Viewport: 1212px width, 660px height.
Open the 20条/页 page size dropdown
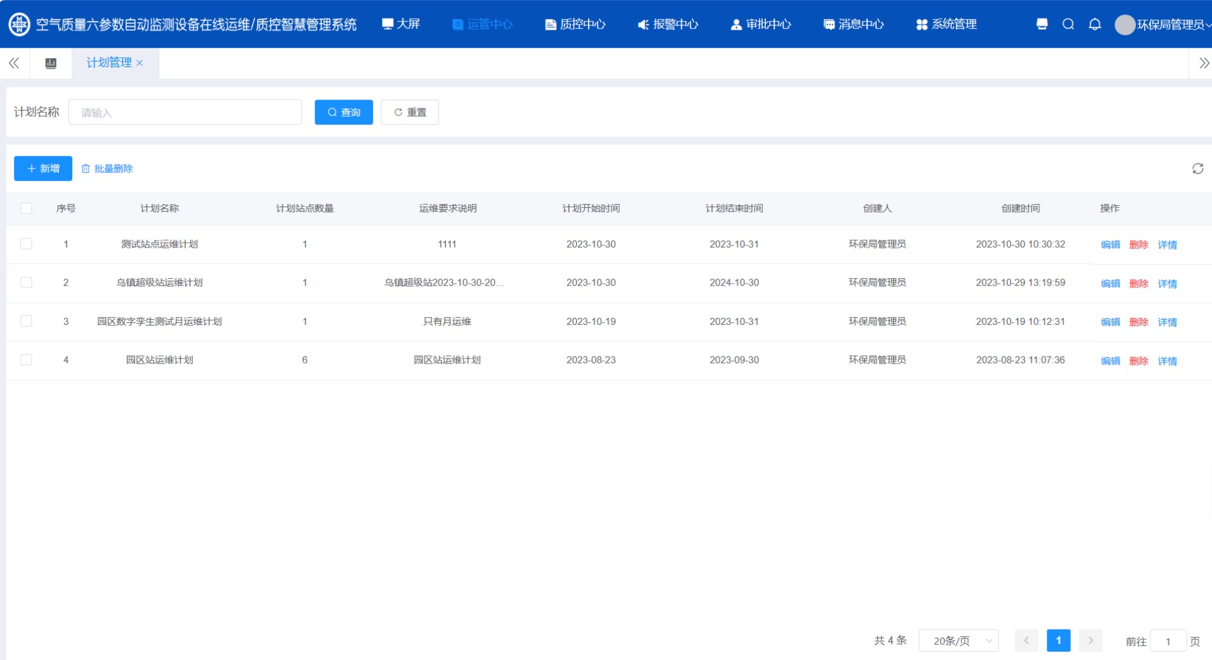pyautogui.click(x=959, y=641)
